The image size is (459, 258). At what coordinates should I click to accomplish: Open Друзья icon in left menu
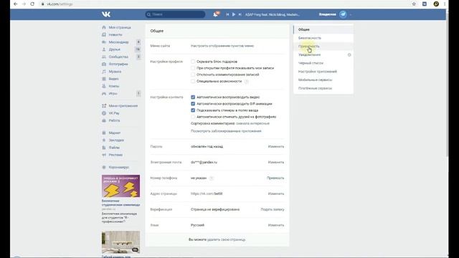(x=104, y=49)
